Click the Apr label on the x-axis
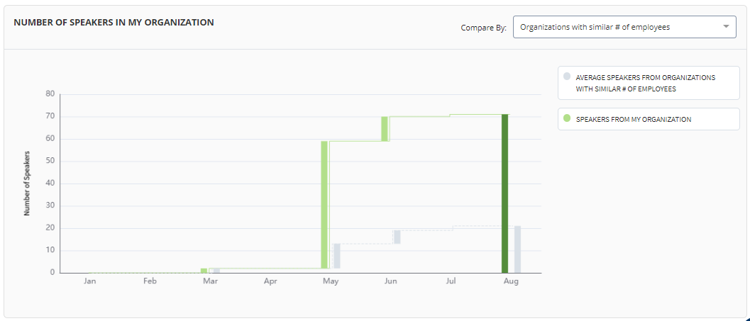Image resolution: width=750 pixels, height=321 pixels. [270, 281]
